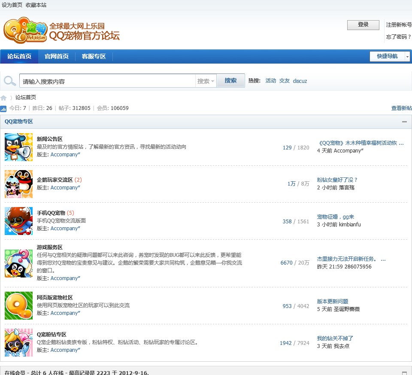
Task: Click last poster kimbianfu
Action: (350, 225)
